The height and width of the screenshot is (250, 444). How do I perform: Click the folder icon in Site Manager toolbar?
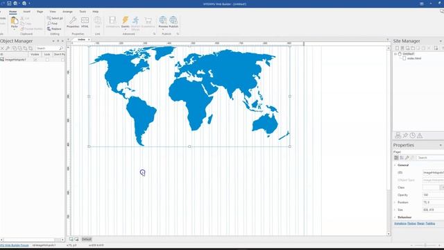[413, 48]
